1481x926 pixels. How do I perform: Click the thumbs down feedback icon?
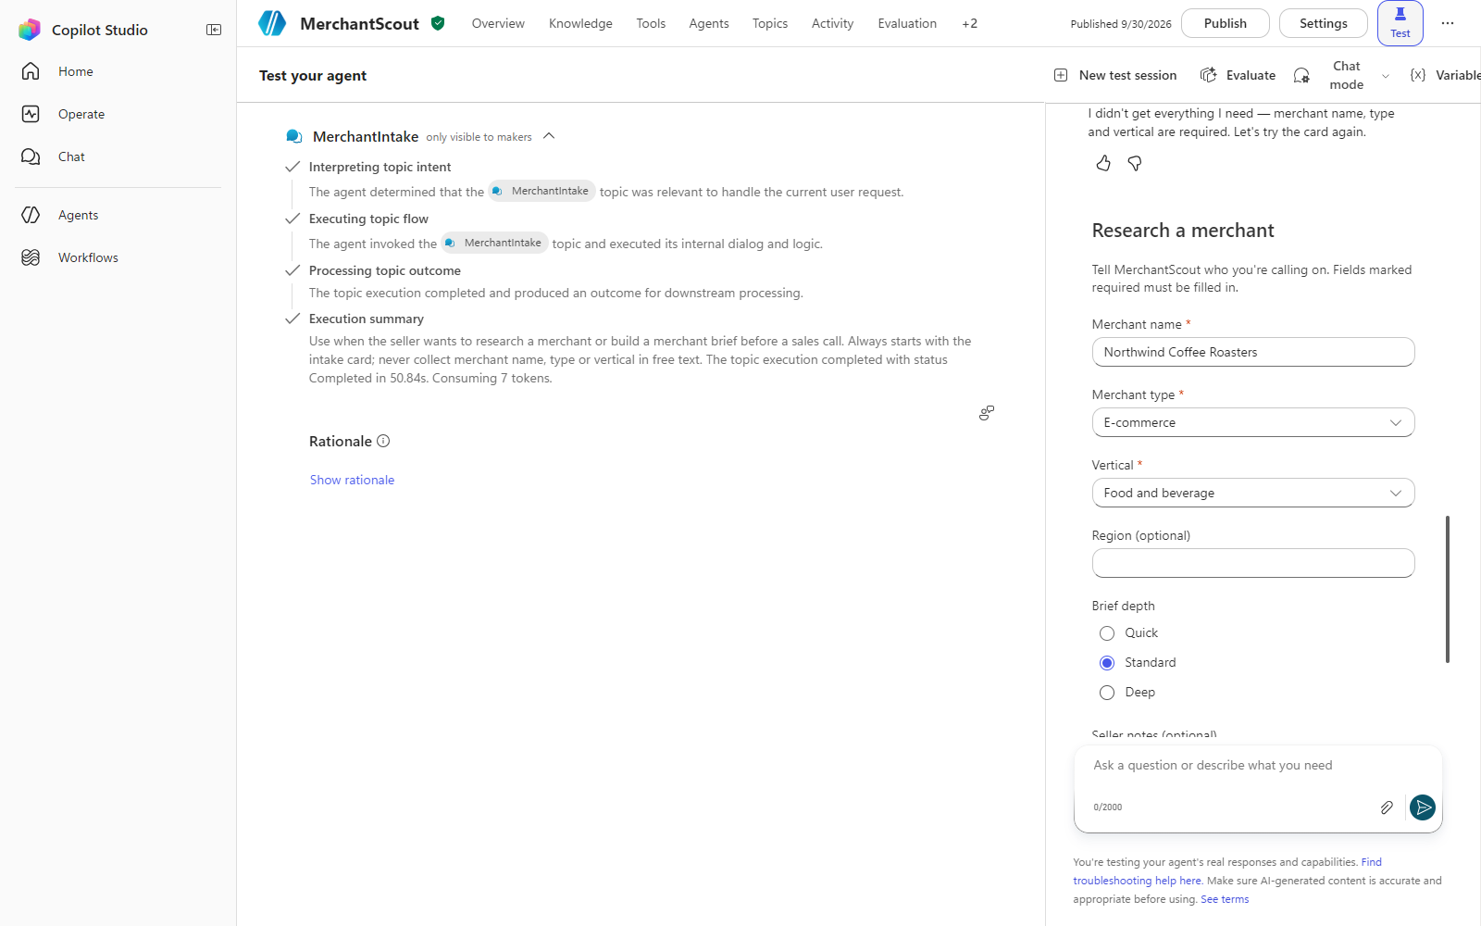pos(1135,163)
